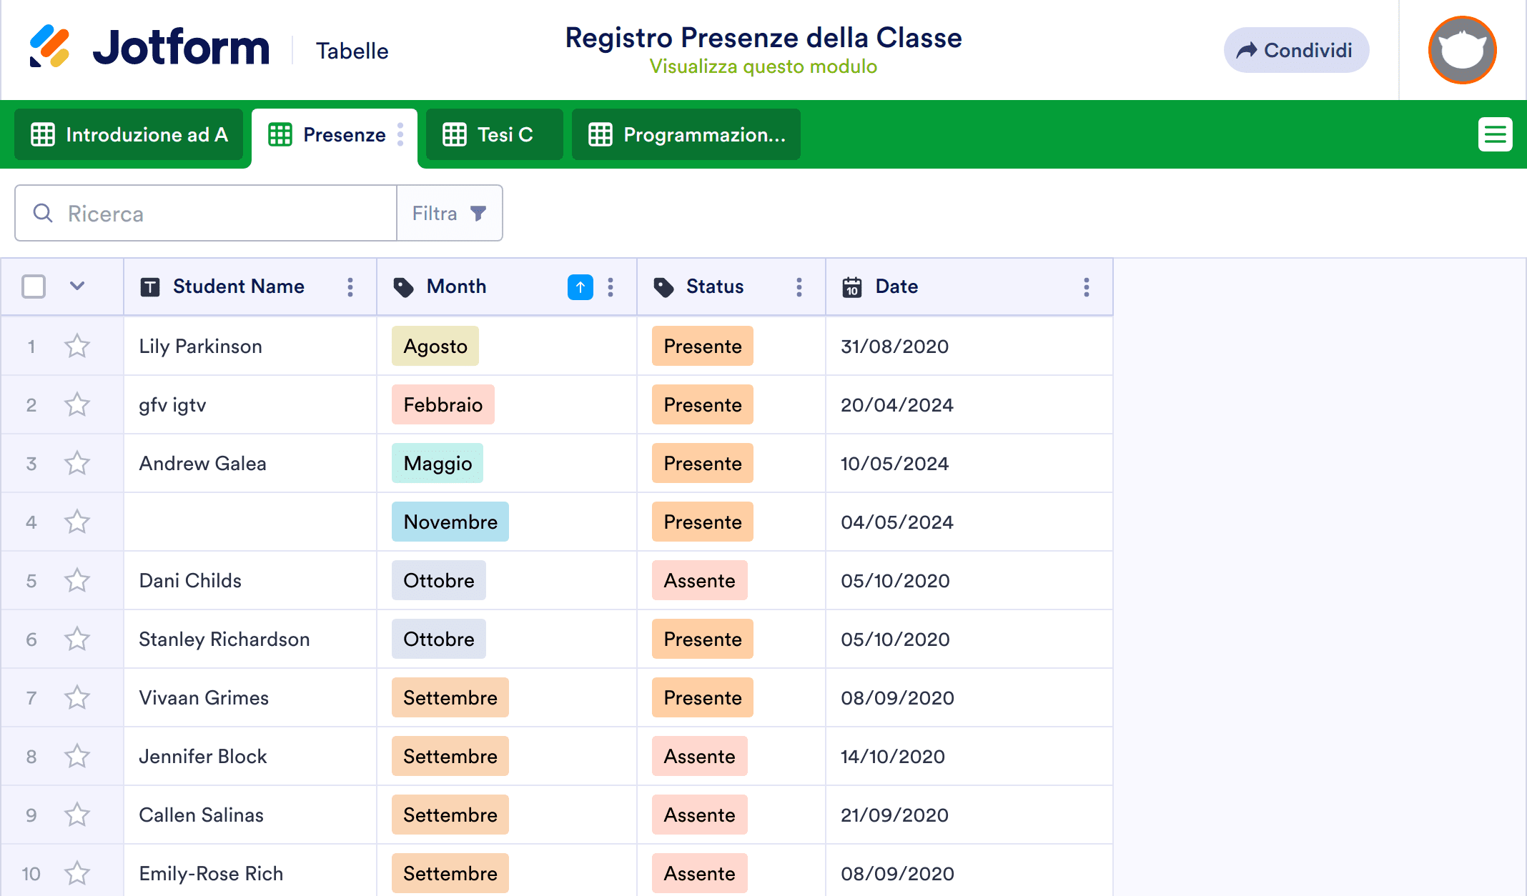Click the calendar icon on the Date column
Image resolution: width=1527 pixels, height=896 pixels.
851,287
